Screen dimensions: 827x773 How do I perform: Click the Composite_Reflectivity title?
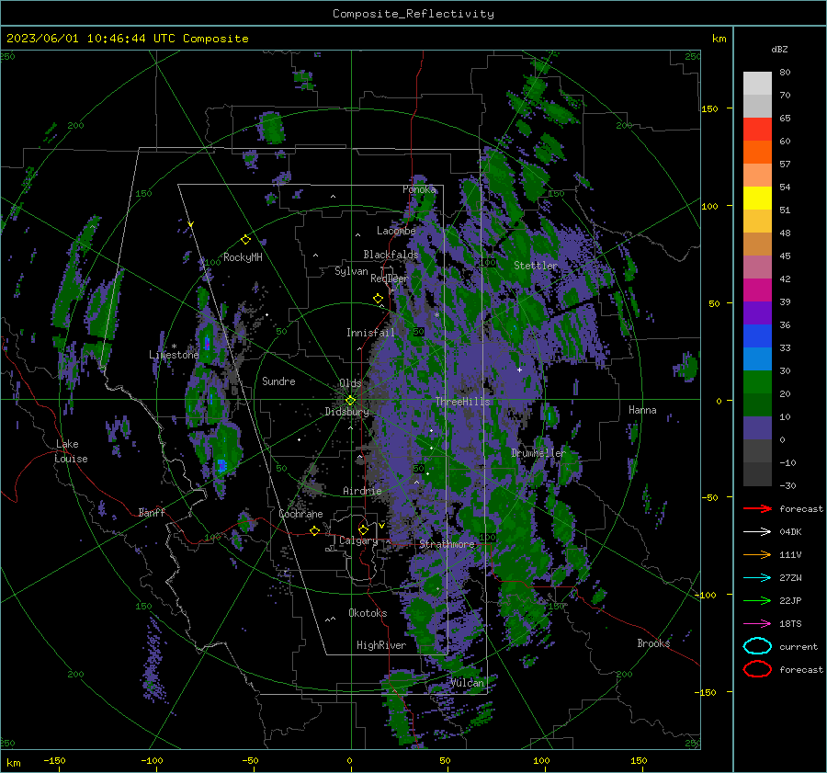point(413,14)
